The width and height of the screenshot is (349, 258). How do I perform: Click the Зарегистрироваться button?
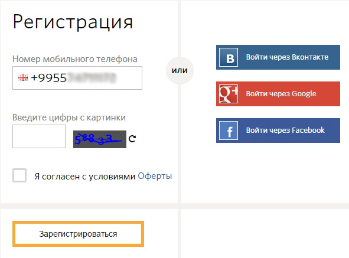click(x=78, y=234)
